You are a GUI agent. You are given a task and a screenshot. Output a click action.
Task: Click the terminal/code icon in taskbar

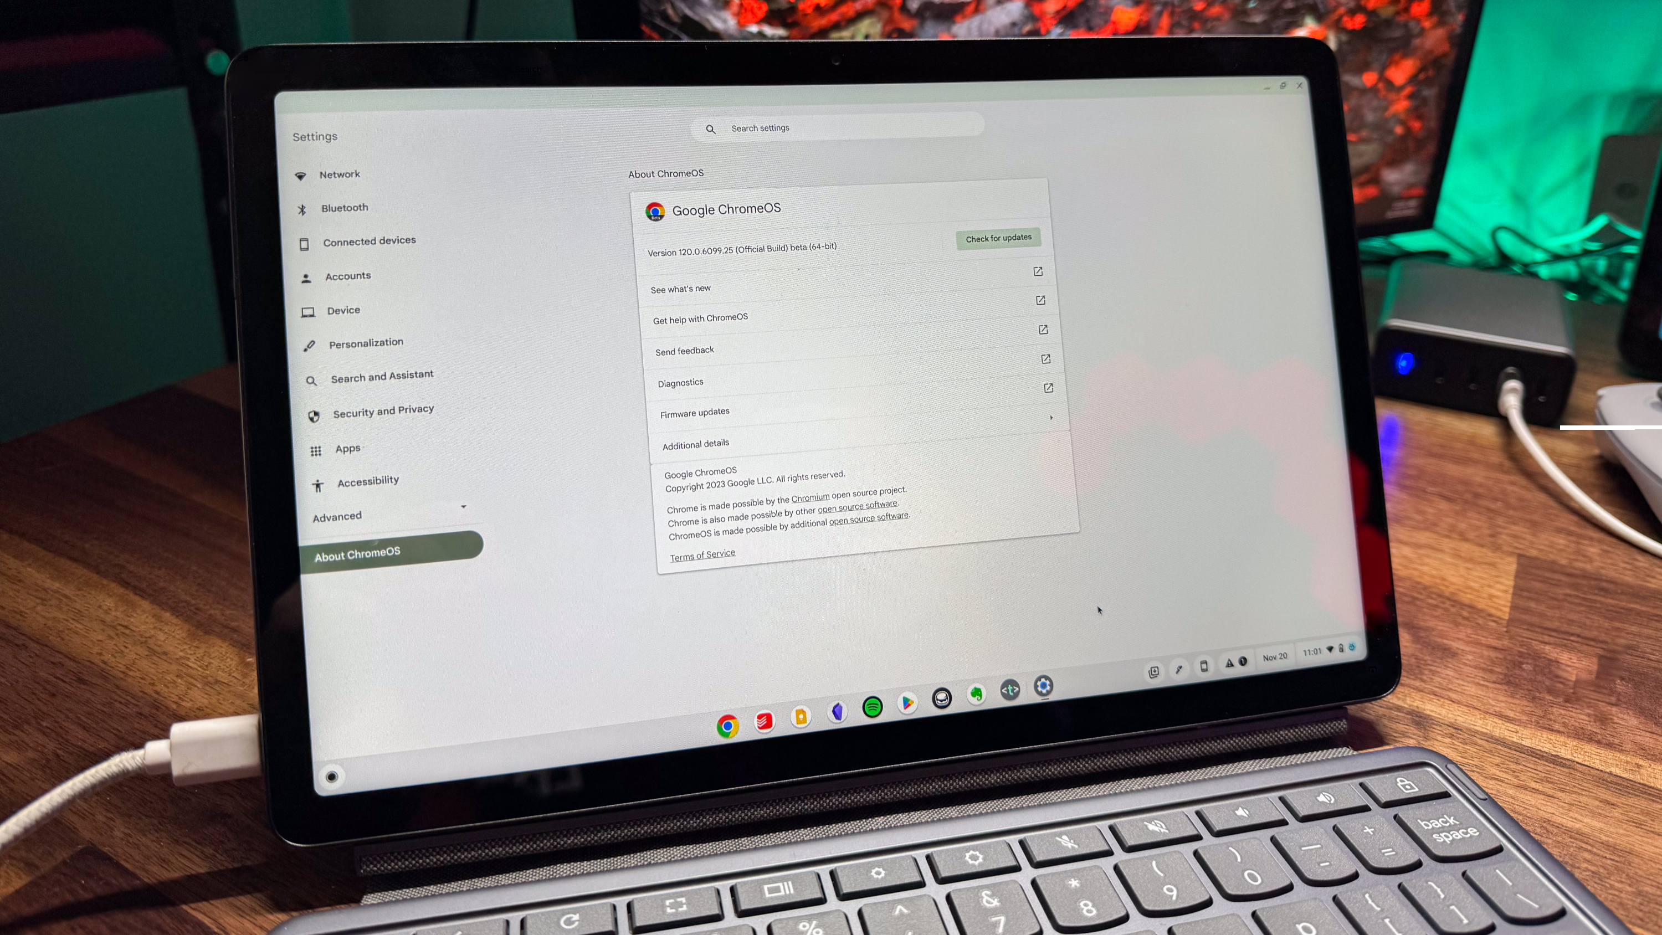(x=1009, y=687)
